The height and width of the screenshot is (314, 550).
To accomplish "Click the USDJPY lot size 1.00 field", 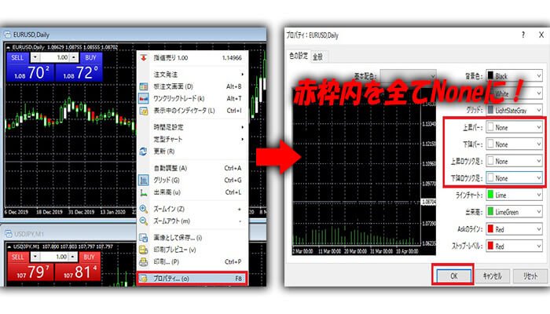I will (53, 257).
